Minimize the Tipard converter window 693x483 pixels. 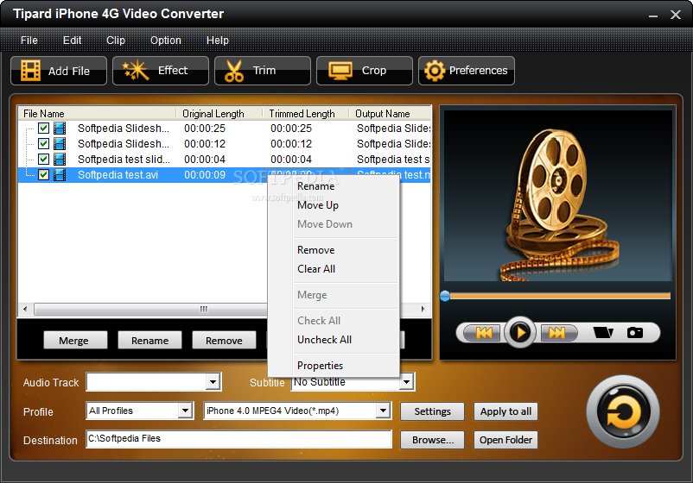tap(653, 16)
